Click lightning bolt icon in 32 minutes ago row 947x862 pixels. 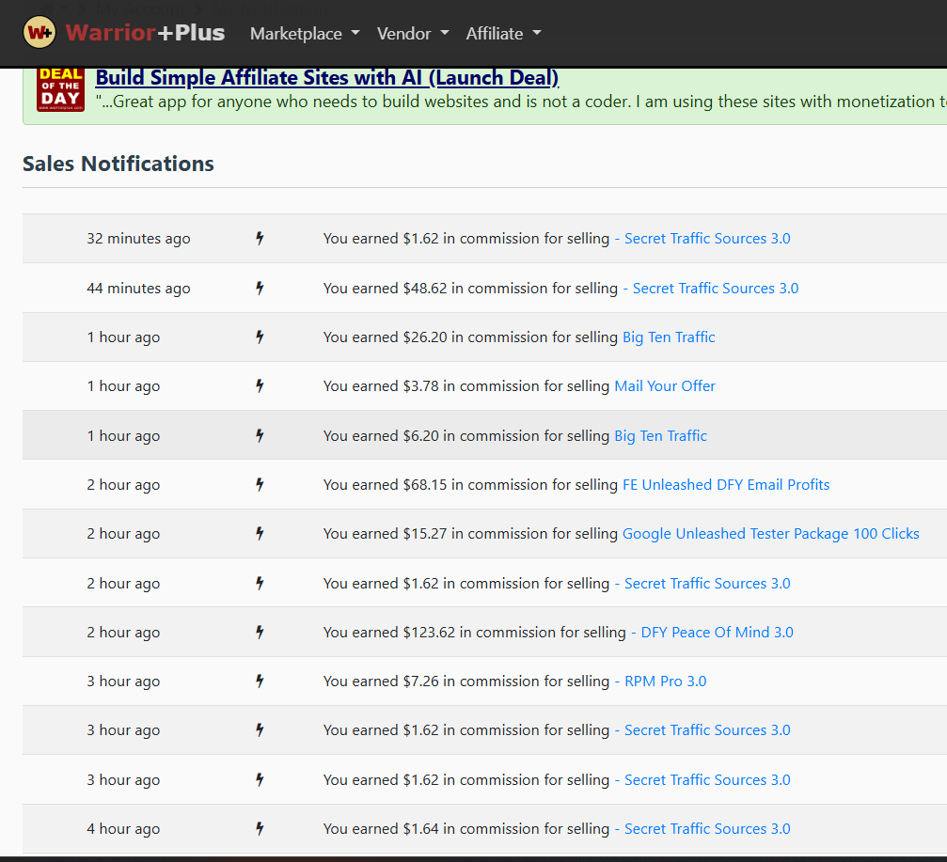(x=260, y=239)
